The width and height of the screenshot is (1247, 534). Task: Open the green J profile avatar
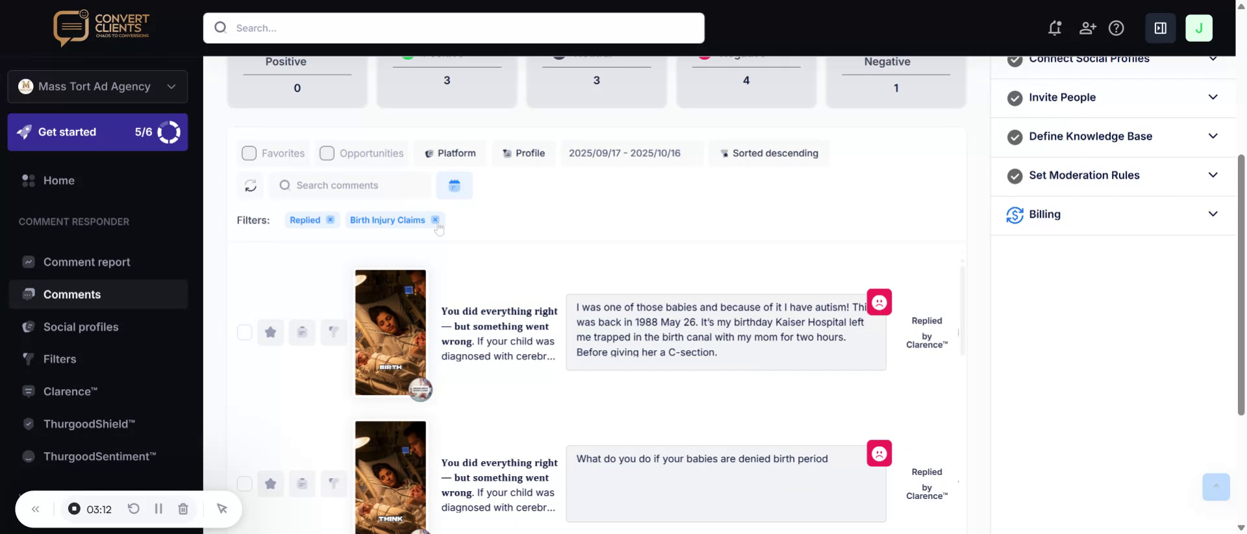click(x=1198, y=28)
